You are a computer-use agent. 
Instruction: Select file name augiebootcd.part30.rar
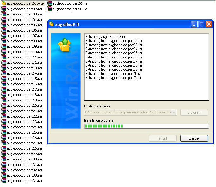(25, 159)
